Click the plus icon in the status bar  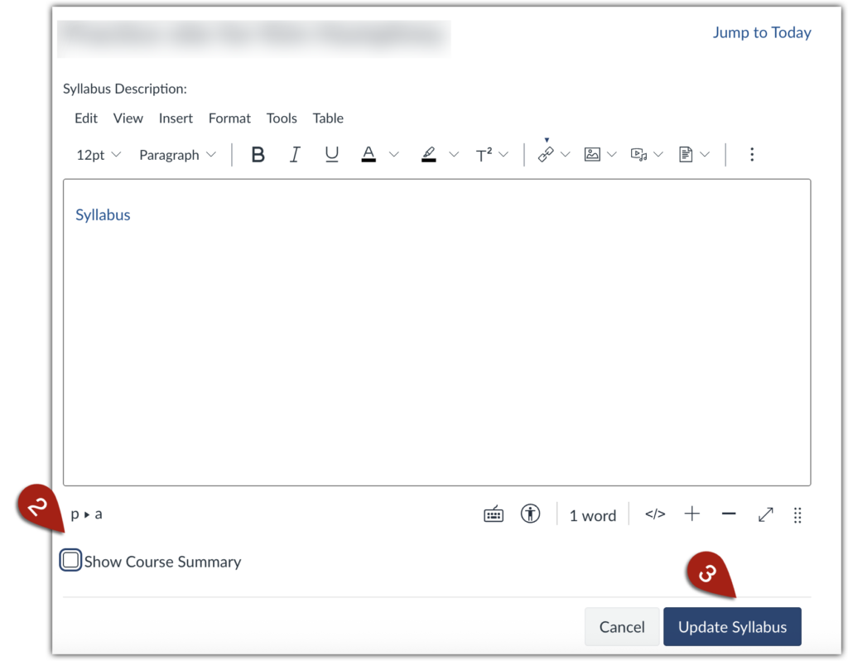(692, 514)
